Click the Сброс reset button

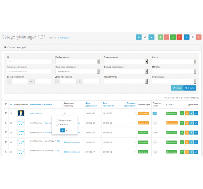(177, 88)
